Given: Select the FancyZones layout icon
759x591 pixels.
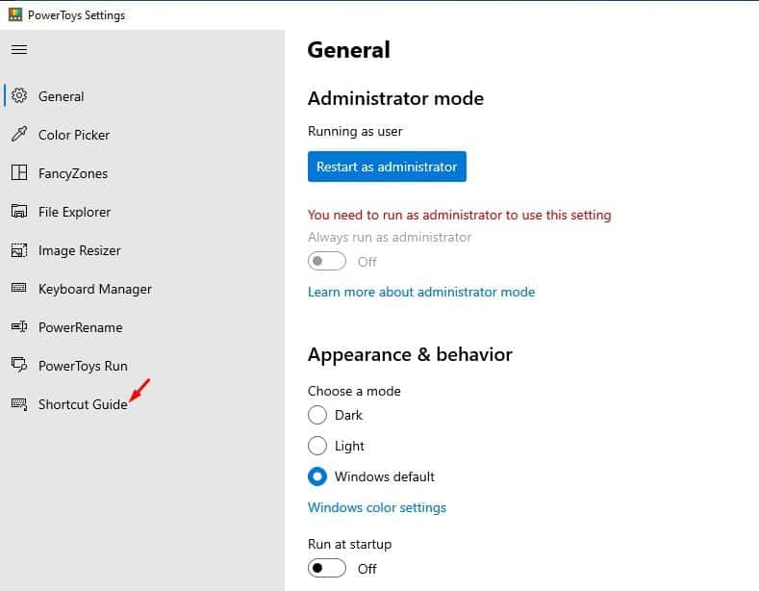Looking at the screenshot, I should (19, 172).
